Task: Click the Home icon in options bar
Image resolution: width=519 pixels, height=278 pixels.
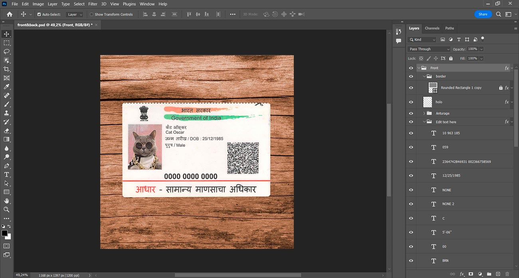Action: pyautogui.click(x=10, y=14)
